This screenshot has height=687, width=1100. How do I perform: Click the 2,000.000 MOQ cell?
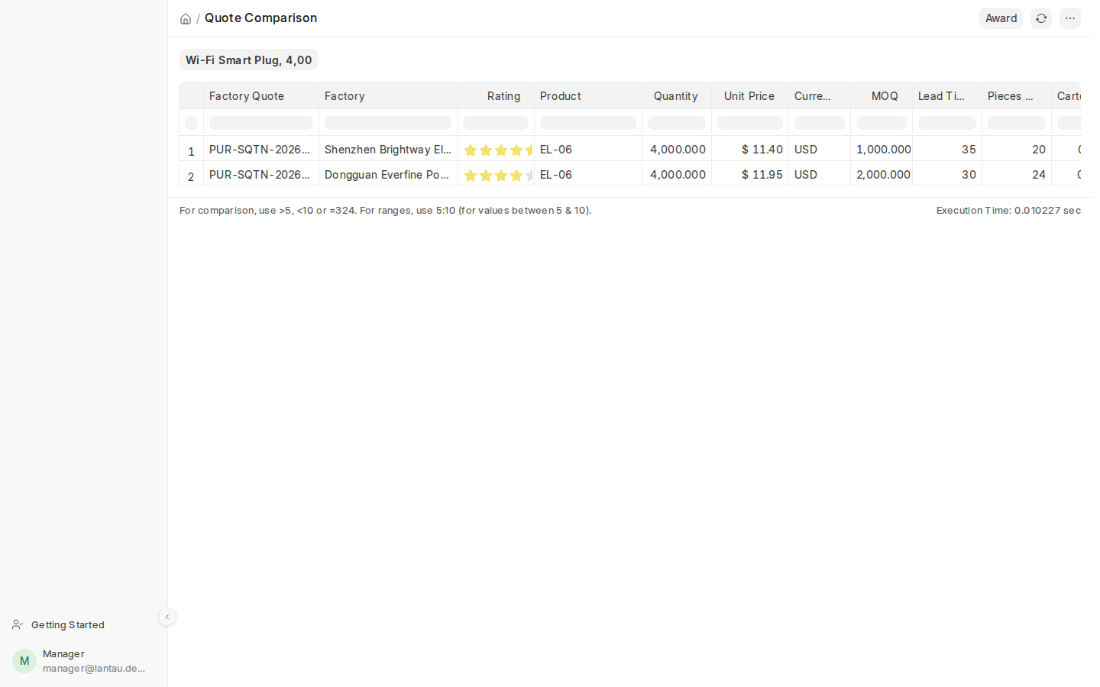point(882,175)
